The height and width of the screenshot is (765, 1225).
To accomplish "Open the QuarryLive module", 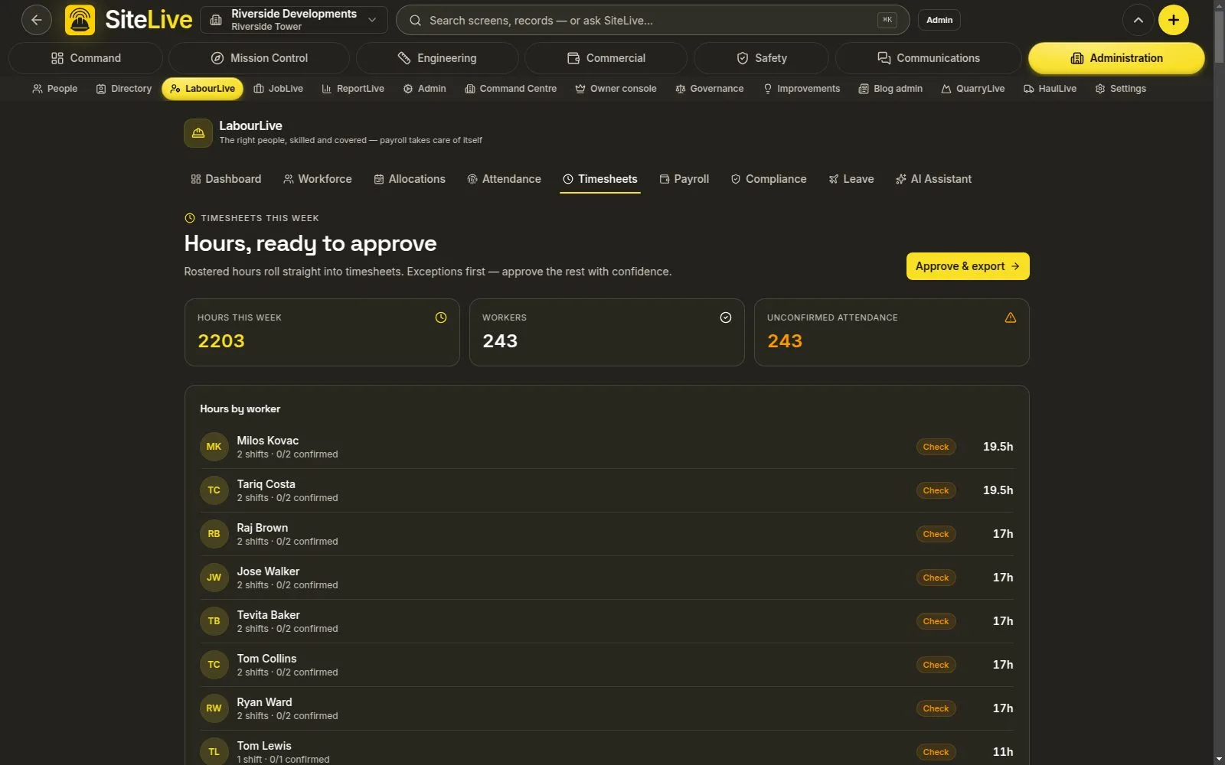I will click(973, 89).
